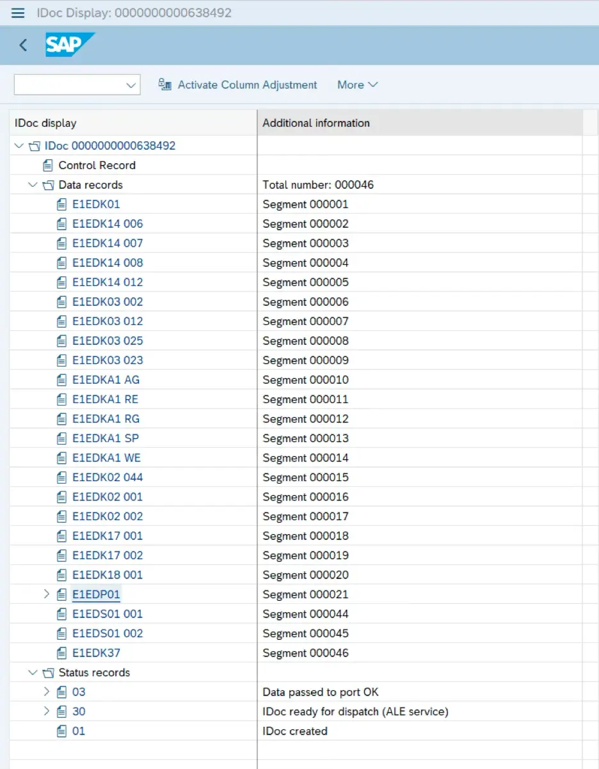This screenshot has height=769, width=599.
Task: Click the Control Record document icon
Action: pos(48,166)
